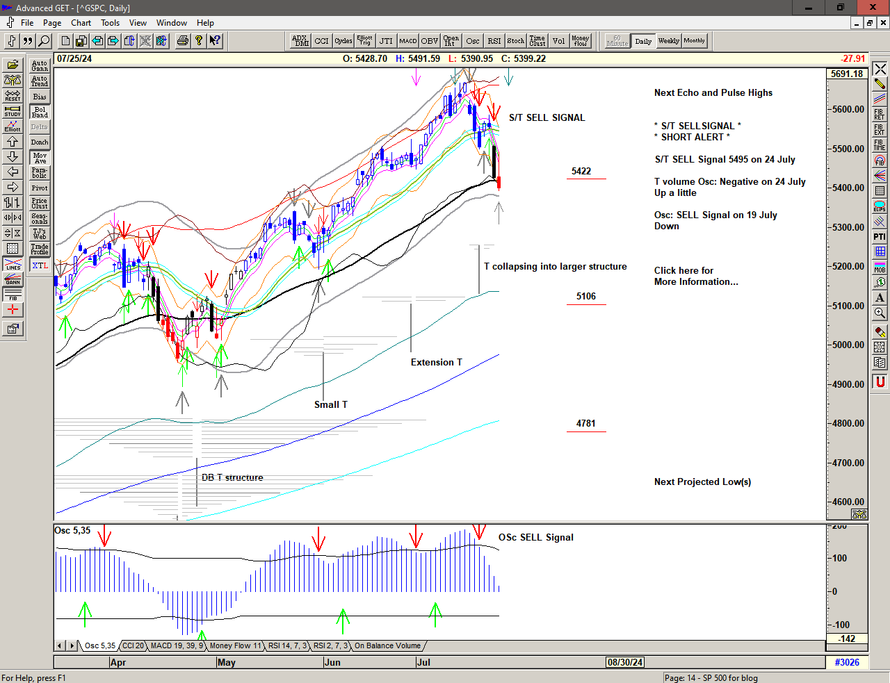The width and height of the screenshot is (890, 683).
Task: Click the ELIPS ellipse tool
Action: pos(880,206)
